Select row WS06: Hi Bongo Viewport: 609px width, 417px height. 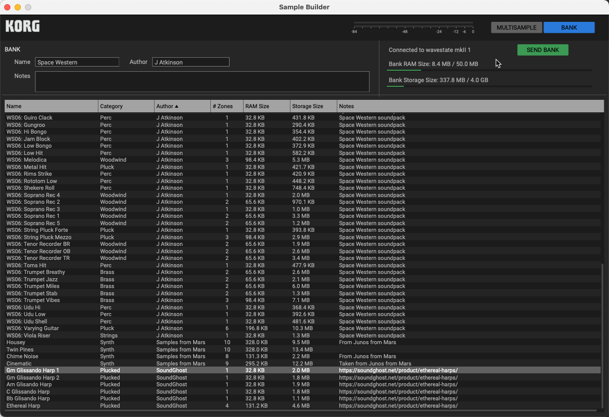coord(302,132)
